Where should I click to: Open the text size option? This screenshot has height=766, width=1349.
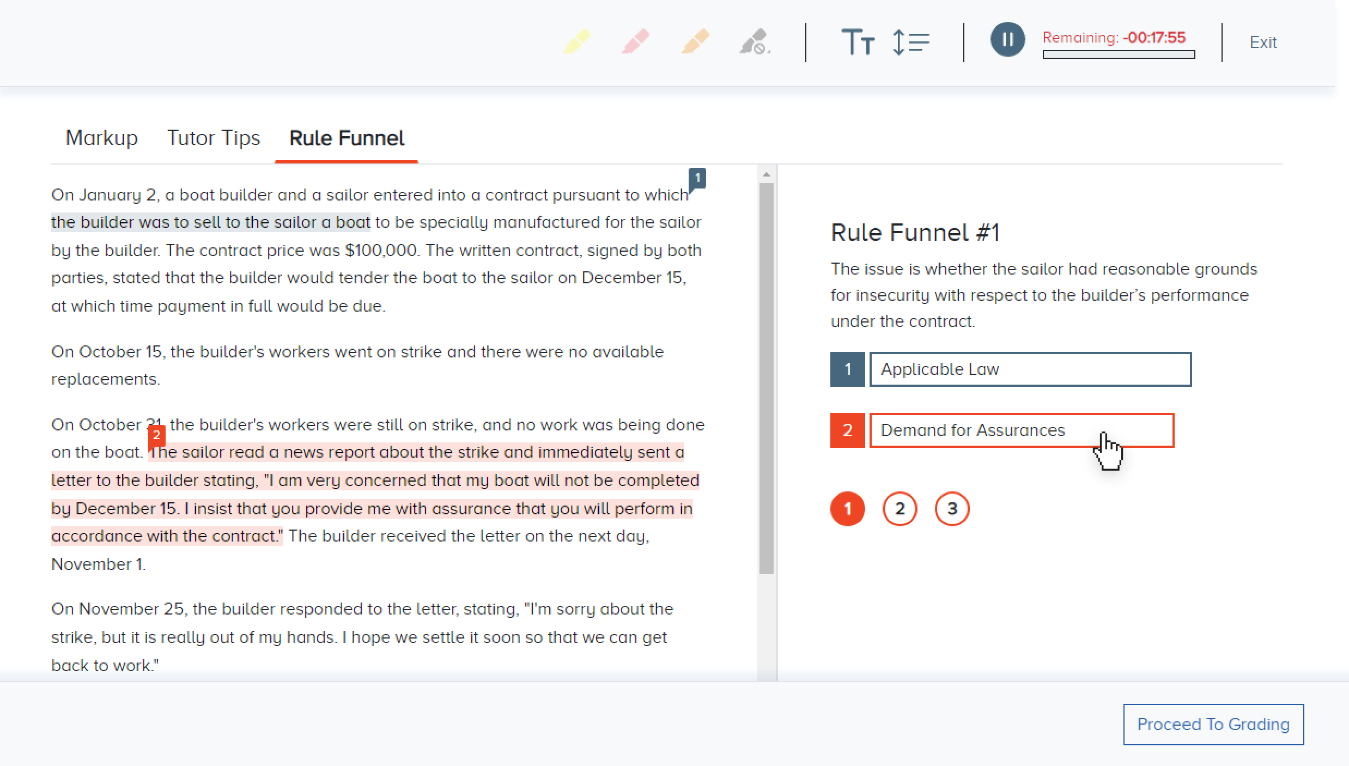[858, 42]
